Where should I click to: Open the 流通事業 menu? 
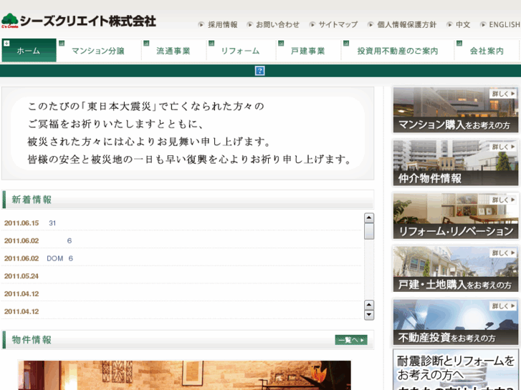(174, 51)
